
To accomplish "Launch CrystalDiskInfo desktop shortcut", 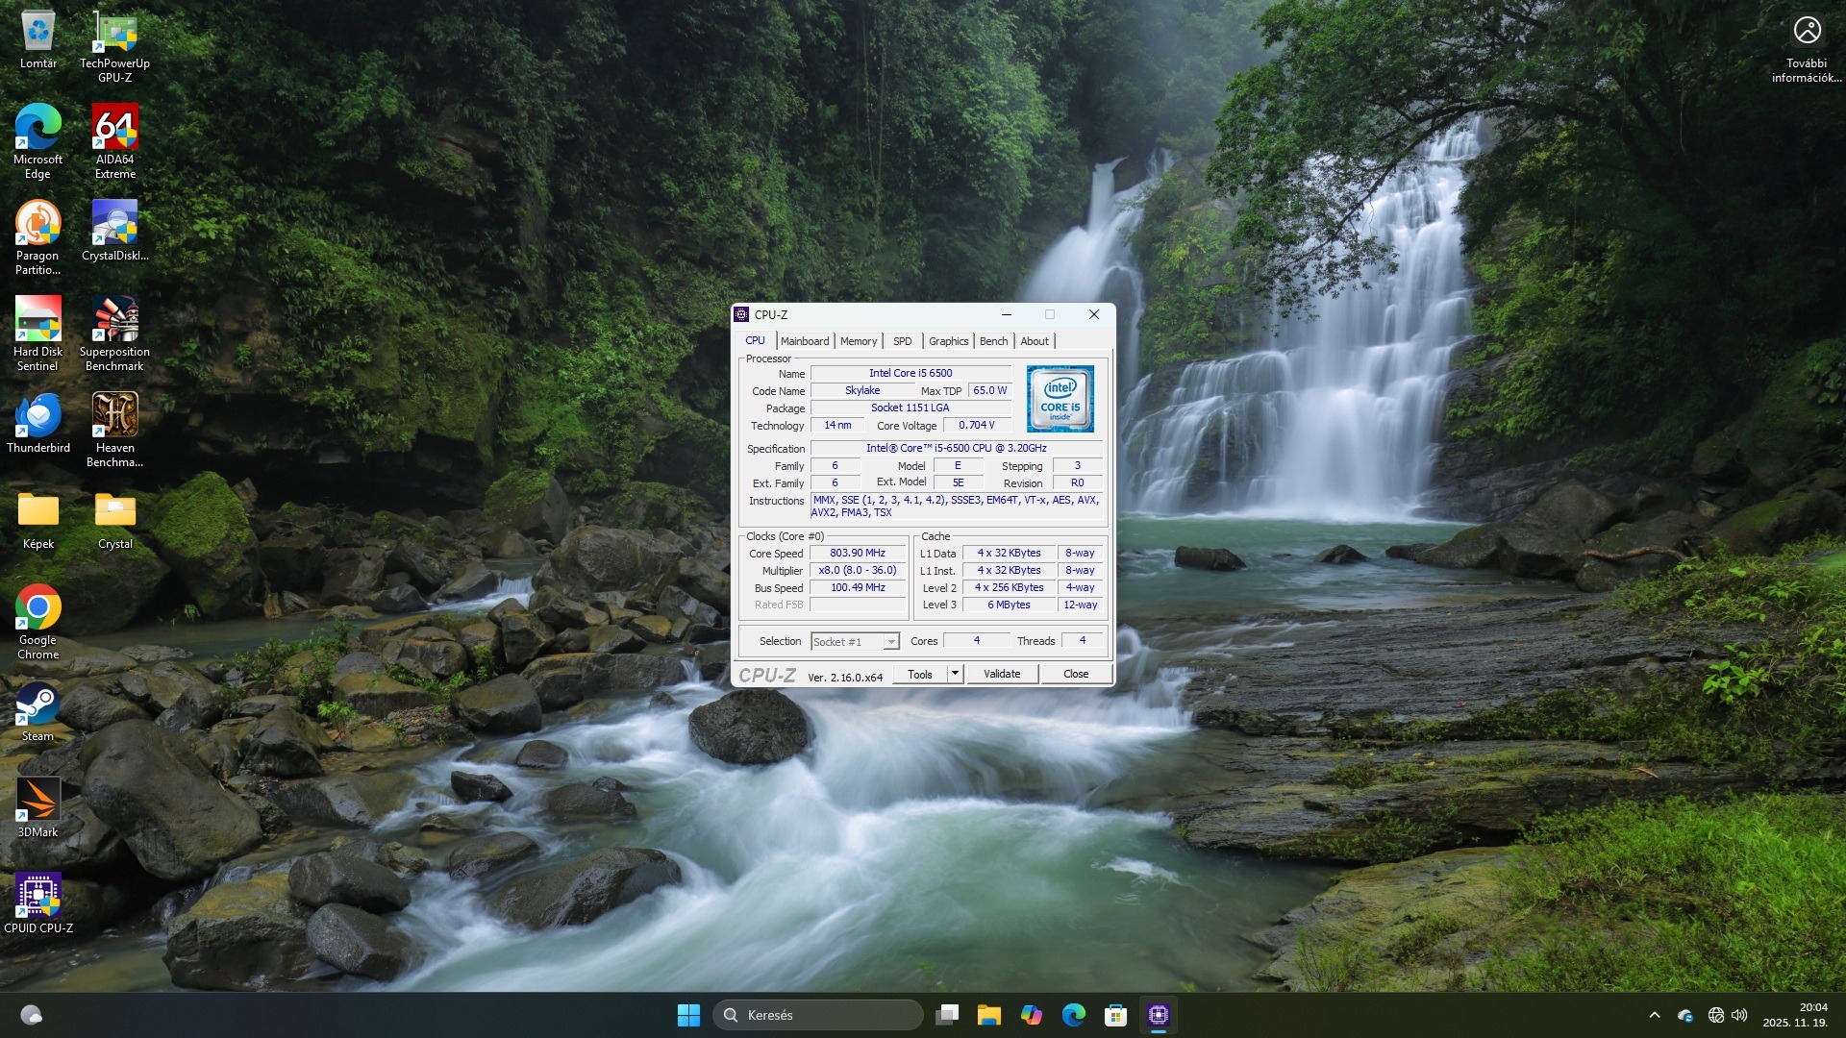I will [114, 225].
